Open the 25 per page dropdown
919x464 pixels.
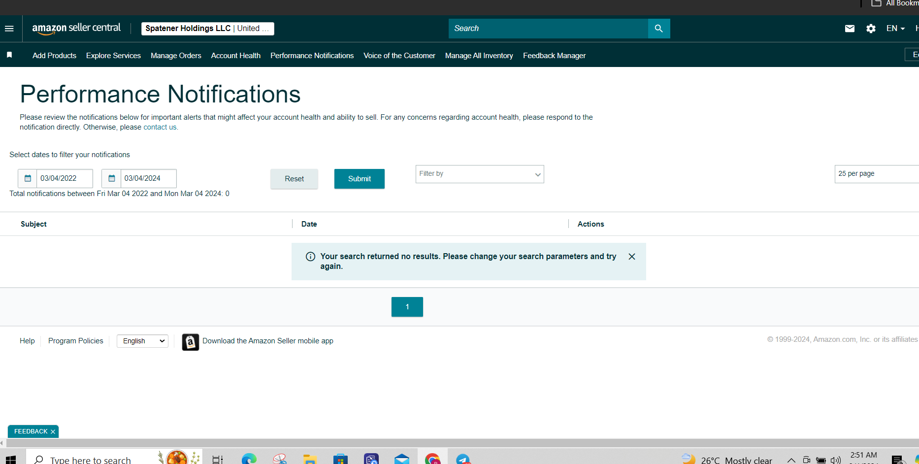(877, 174)
